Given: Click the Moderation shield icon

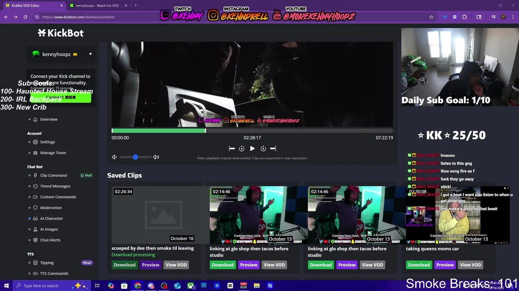Looking at the screenshot, I should tap(35, 208).
